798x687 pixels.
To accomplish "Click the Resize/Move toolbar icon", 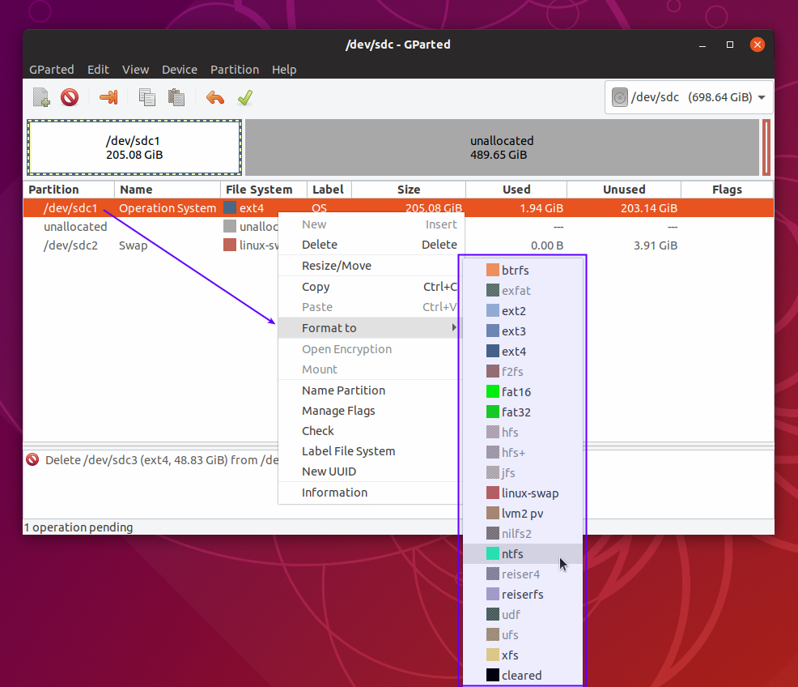I will click(x=108, y=98).
